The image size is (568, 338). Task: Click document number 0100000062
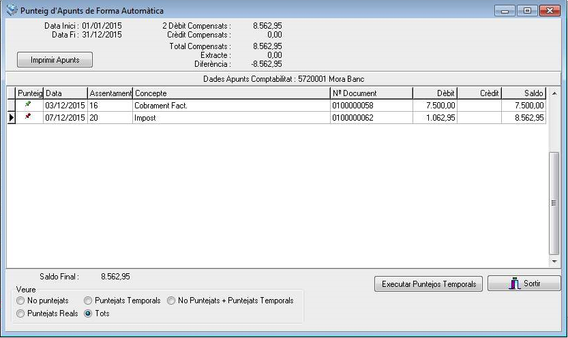(372, 118)
